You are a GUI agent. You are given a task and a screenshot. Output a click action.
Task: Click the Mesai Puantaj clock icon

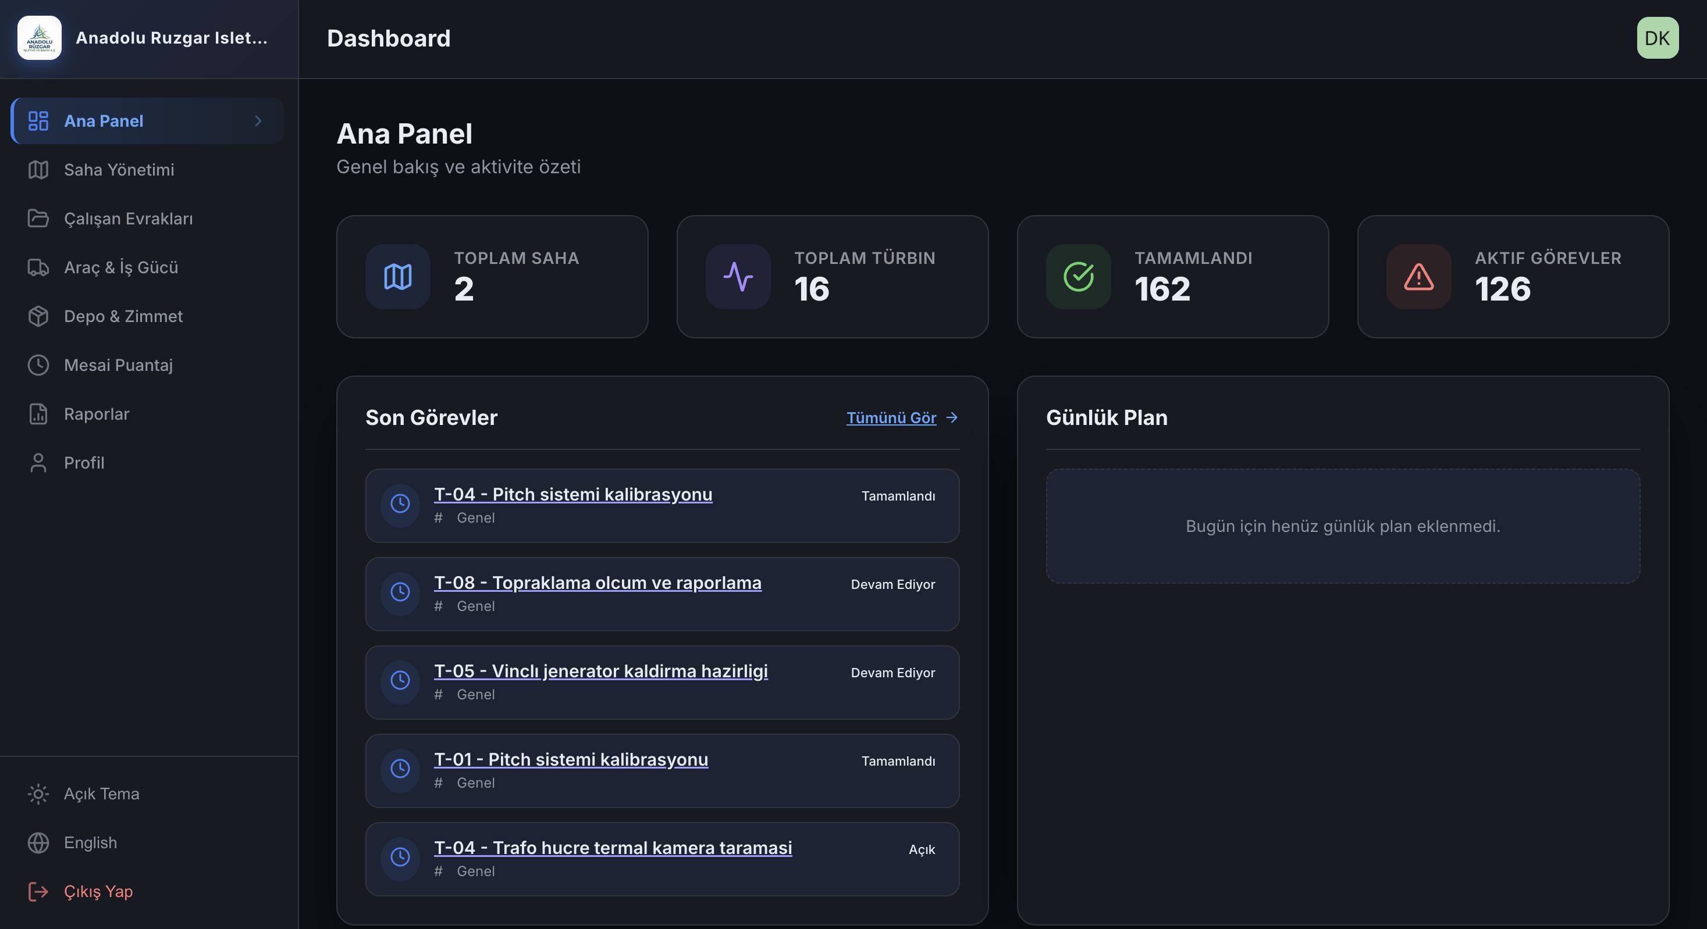click(x=38, y=365)
